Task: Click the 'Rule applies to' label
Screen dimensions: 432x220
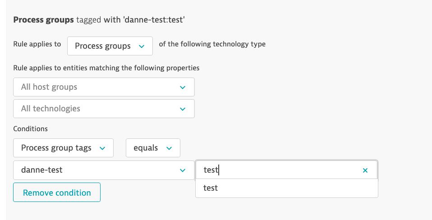Action: pyautogui.click(x=37, y=44)
